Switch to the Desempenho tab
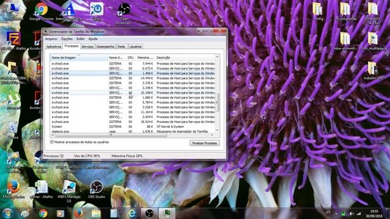390x219 pixels. coord(105,46)
